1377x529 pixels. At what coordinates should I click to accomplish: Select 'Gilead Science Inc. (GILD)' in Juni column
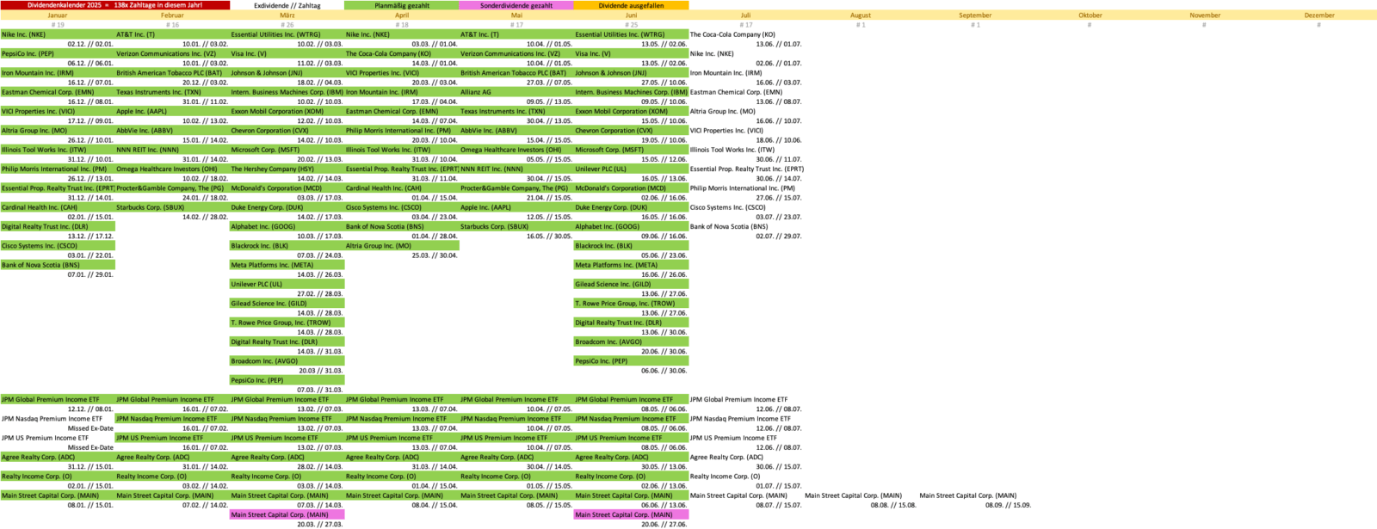pyautogui.click(x=631, y=284)
